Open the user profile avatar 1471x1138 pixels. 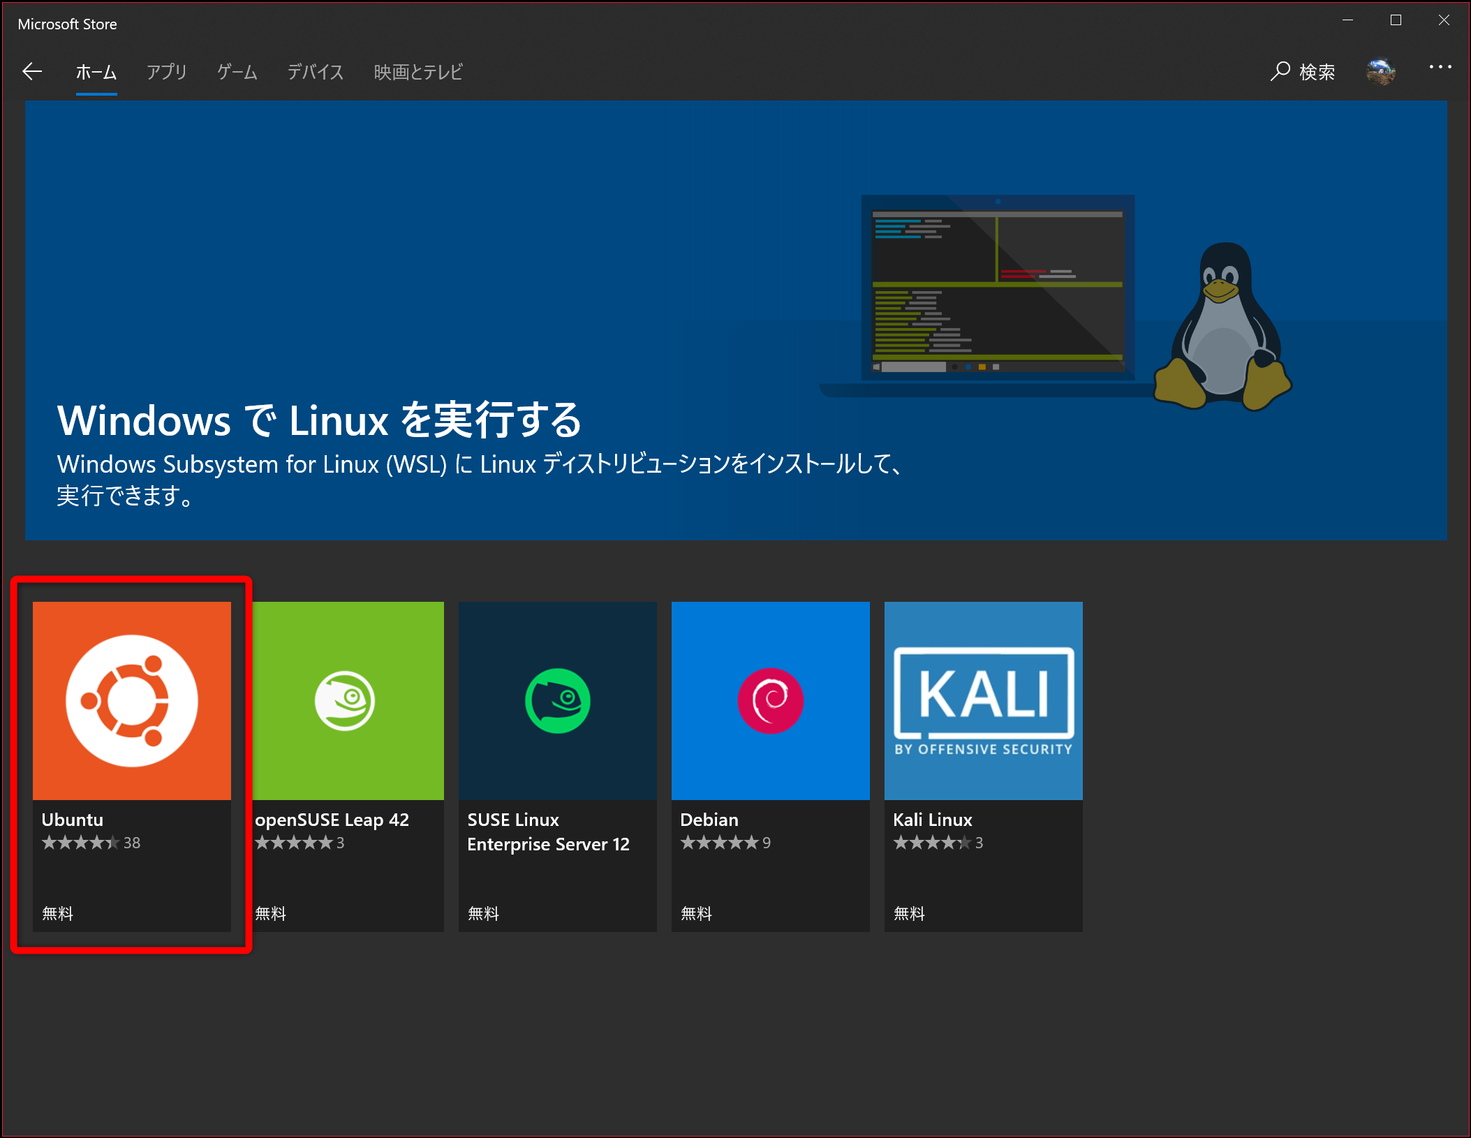(1380, 71)
